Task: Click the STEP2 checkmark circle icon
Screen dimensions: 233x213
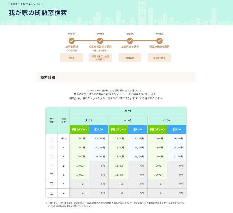Action: coord(100,41)
